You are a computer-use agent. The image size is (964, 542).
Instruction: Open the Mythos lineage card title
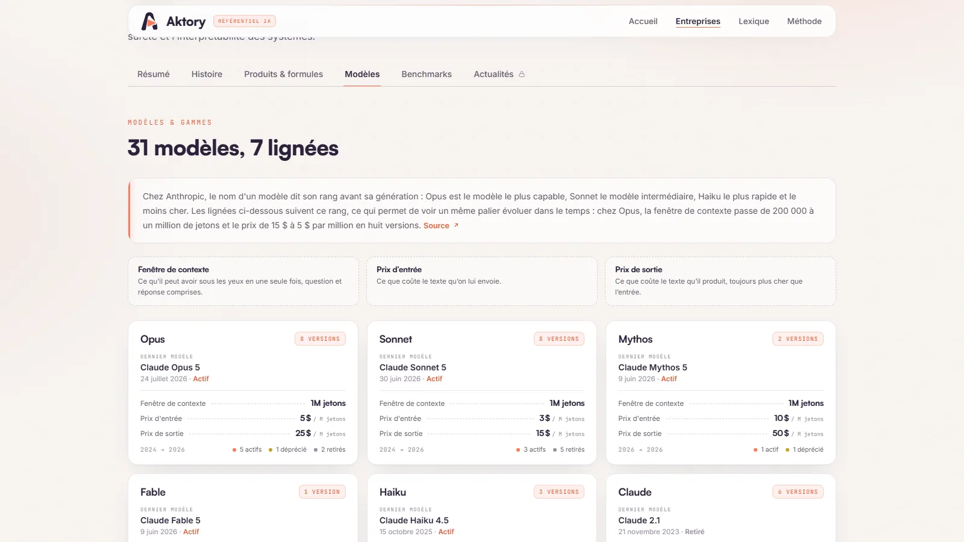pyautogui.click(x=635, y=339)
